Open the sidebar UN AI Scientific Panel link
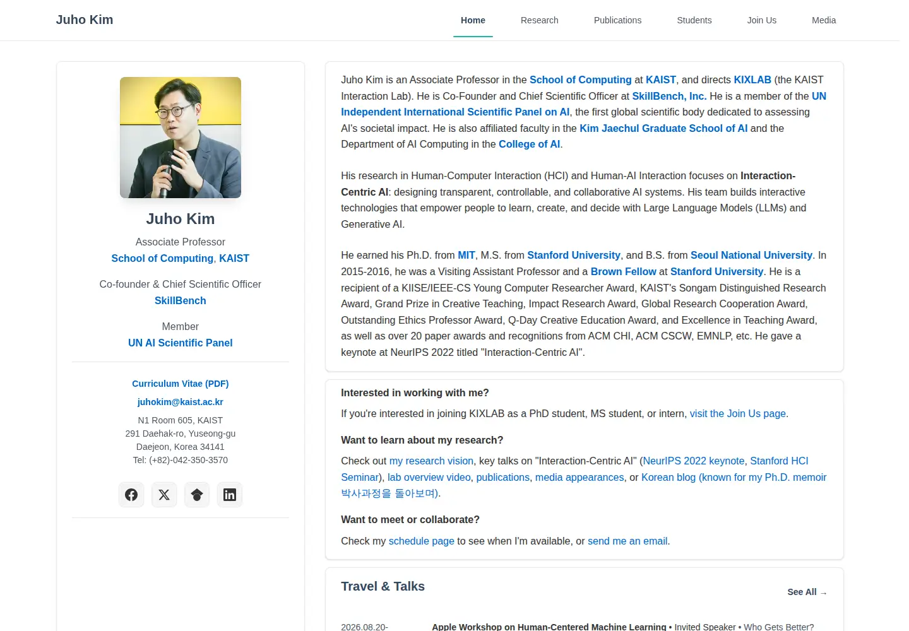This screenshot has height=631, width=909. point(181,343)
